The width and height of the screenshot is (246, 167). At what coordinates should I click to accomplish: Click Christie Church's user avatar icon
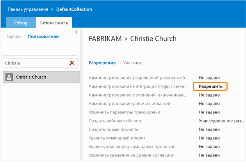pos(9,77)
